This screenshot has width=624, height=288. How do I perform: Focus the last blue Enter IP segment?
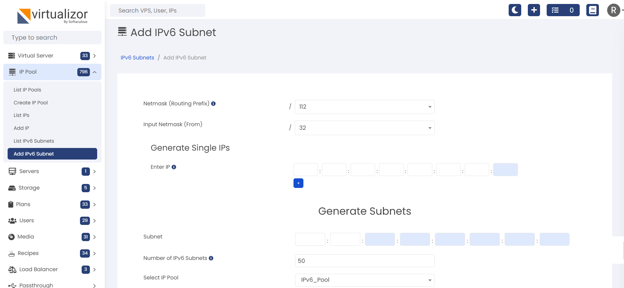click(x=505, y=170)
